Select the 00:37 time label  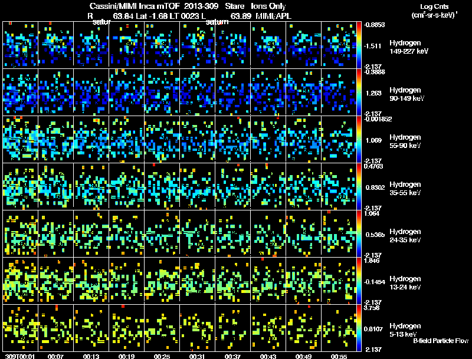click(232, 356)
